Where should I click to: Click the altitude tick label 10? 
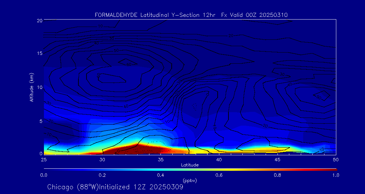click(x=40, y=87)
